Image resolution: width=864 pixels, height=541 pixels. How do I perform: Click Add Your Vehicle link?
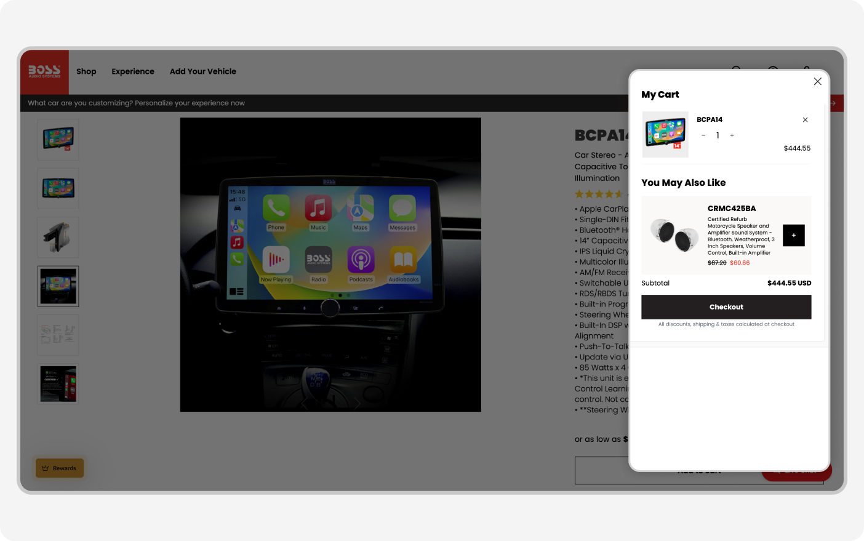click(203, 71)
